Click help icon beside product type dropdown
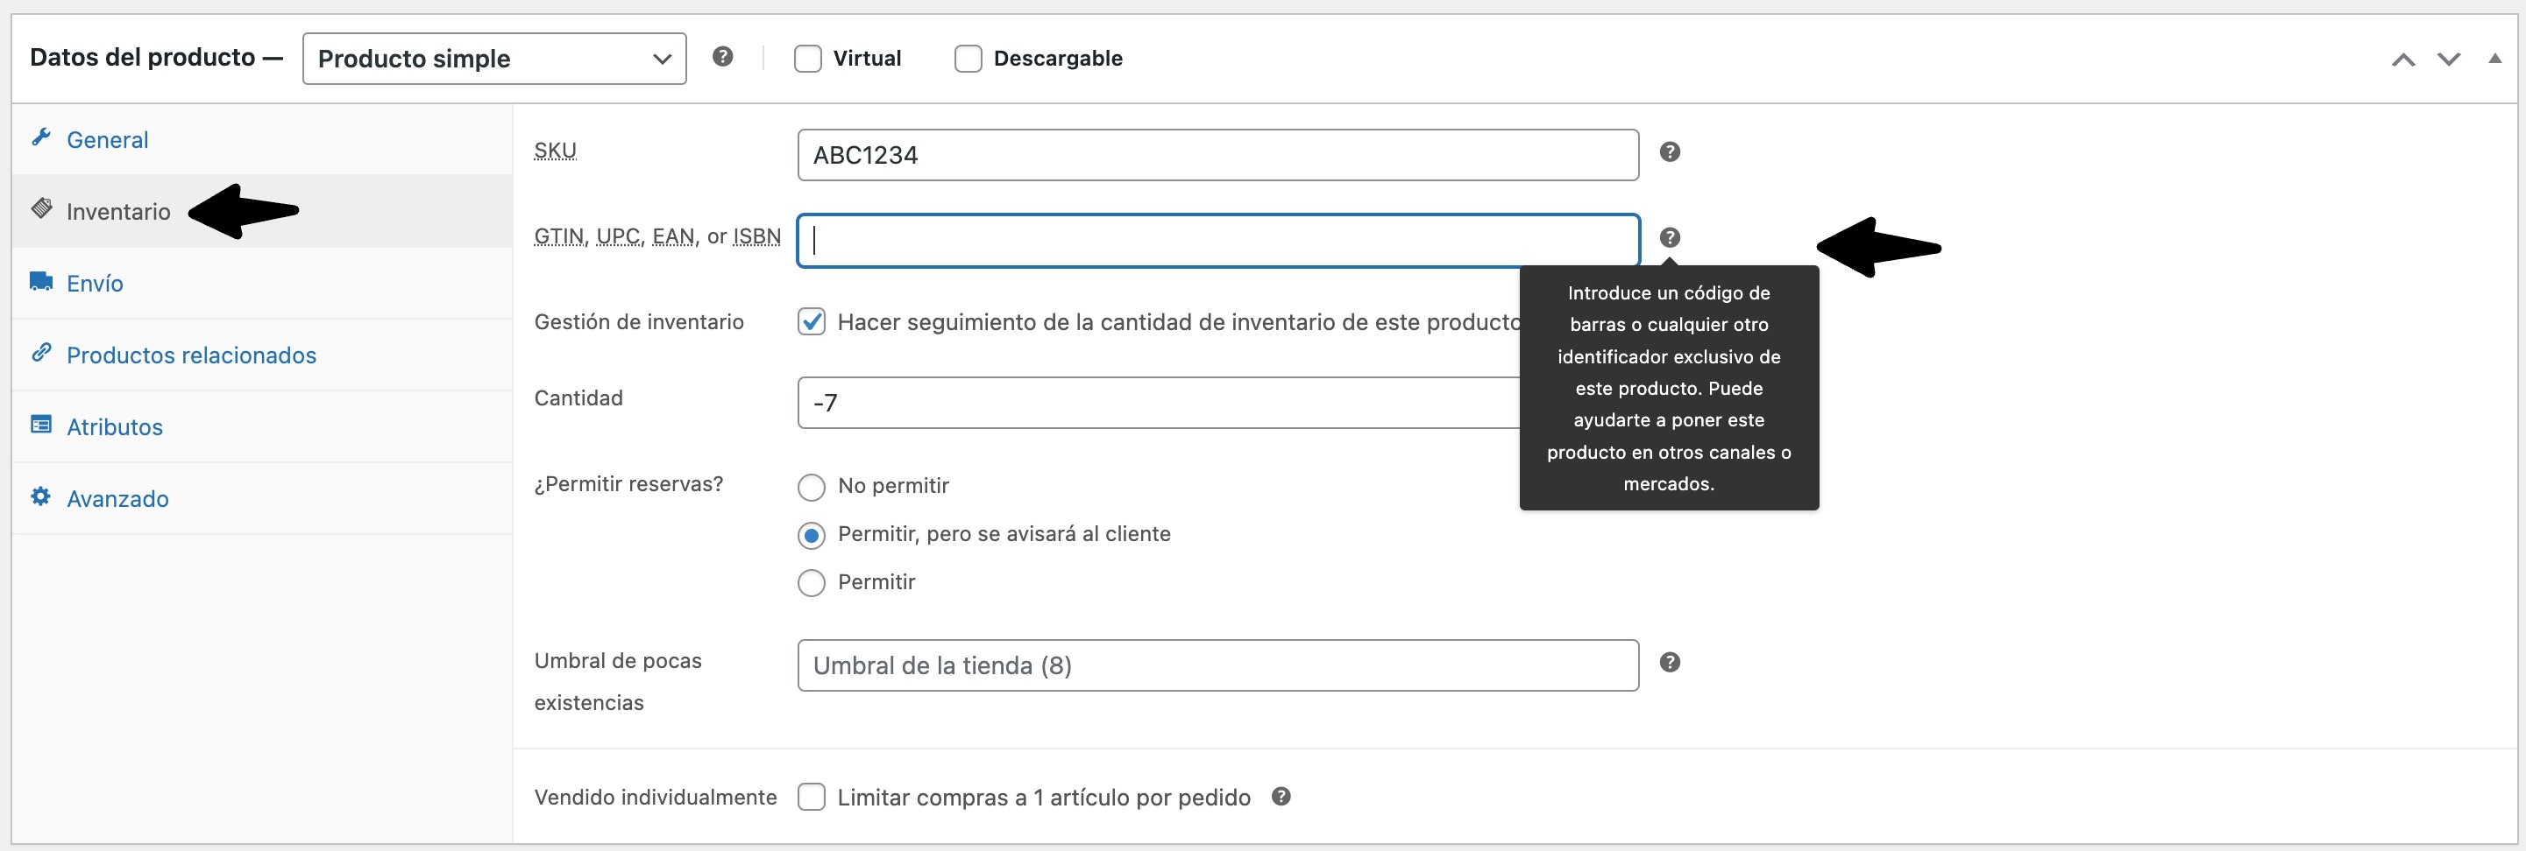This screenshot has width=2526, height=851. click(x=723, y=57)
